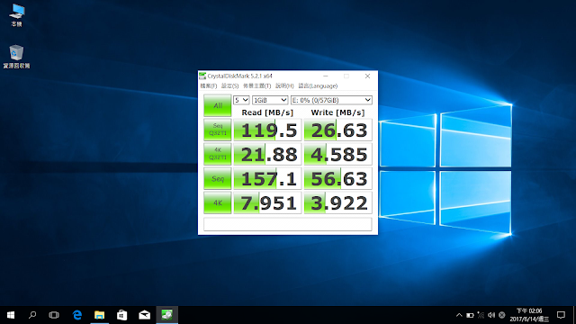Open Task View on the taskbar
This screenshot has height=324, width=576.
click(54, 315)
